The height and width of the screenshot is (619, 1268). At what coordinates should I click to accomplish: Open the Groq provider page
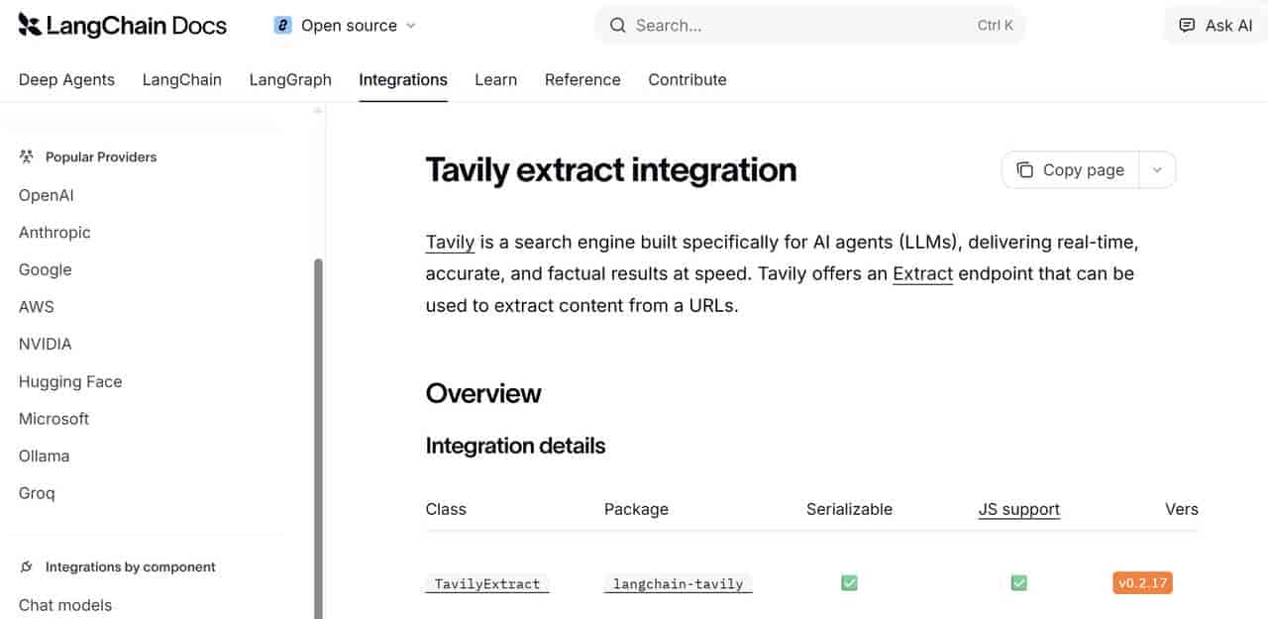tap(37, 492)
